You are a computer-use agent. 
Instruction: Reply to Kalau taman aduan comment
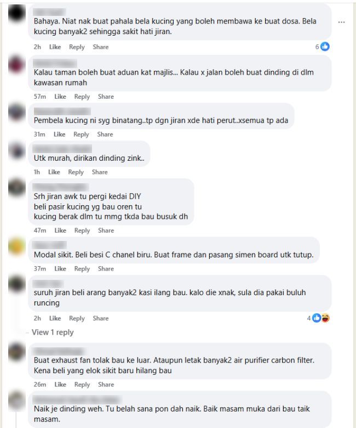[x=82, y=97]
